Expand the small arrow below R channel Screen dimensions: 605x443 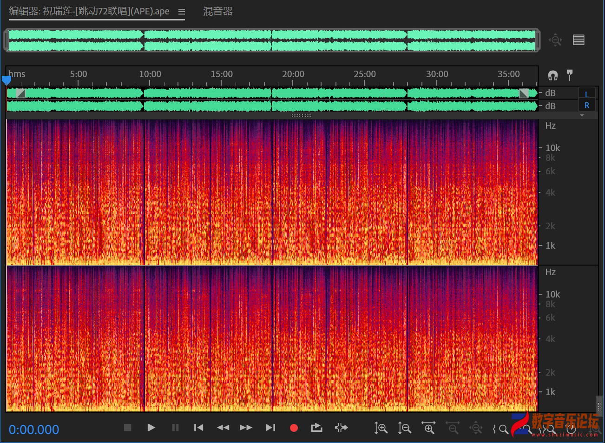582,115
